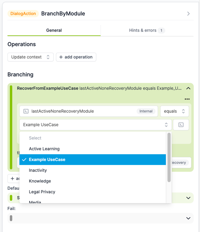Collapse the RecoverFromExampleUseCase branch with its caret
This screenshot has height=232, width=200.
pyautogui.click(x=188, y=88)
